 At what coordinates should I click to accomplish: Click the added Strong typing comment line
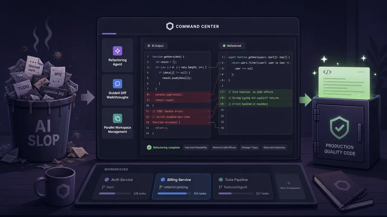click(255, 98)
